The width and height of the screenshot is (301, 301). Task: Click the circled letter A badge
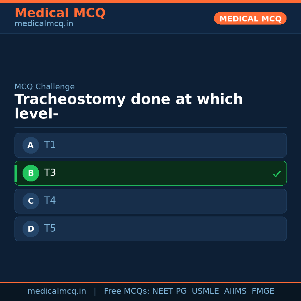click(31, 145)
